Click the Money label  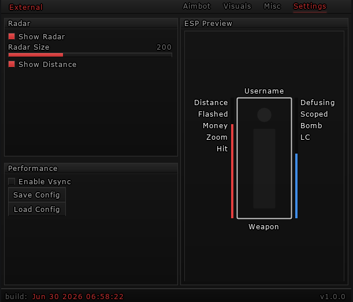point(215,126)
